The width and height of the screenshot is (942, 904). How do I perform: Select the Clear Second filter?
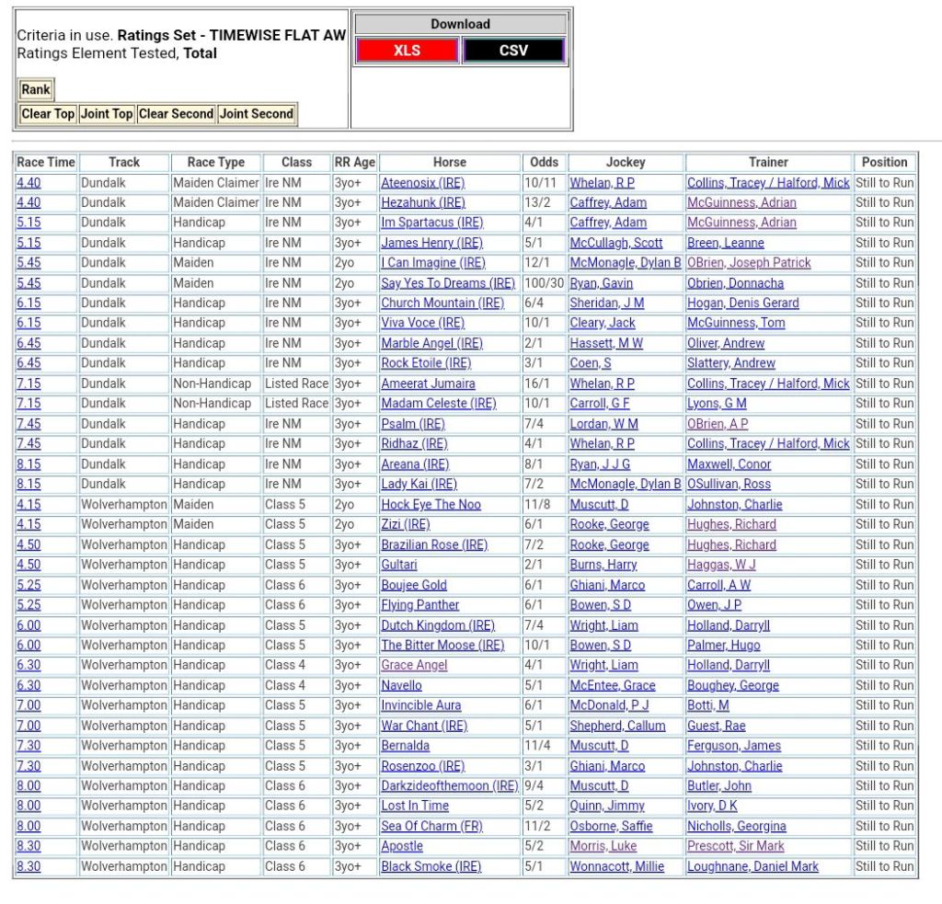[x=176, y=114]
